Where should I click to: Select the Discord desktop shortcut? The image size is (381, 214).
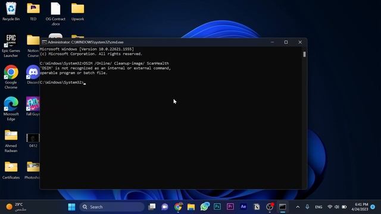(x=33, y=74)
